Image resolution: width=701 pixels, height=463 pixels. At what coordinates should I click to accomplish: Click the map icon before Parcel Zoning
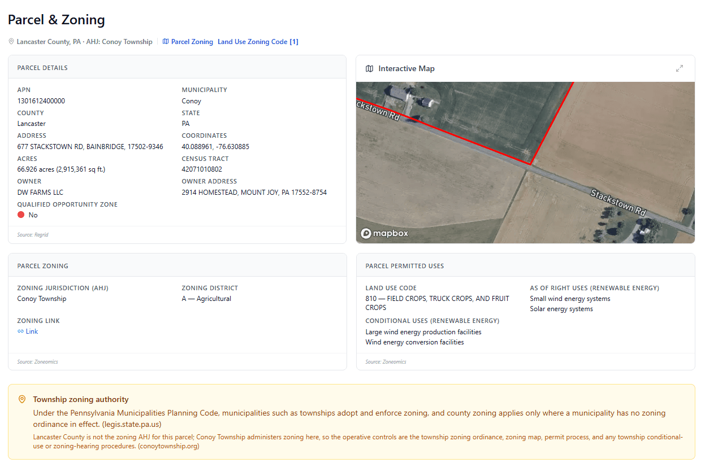point(166,42)
